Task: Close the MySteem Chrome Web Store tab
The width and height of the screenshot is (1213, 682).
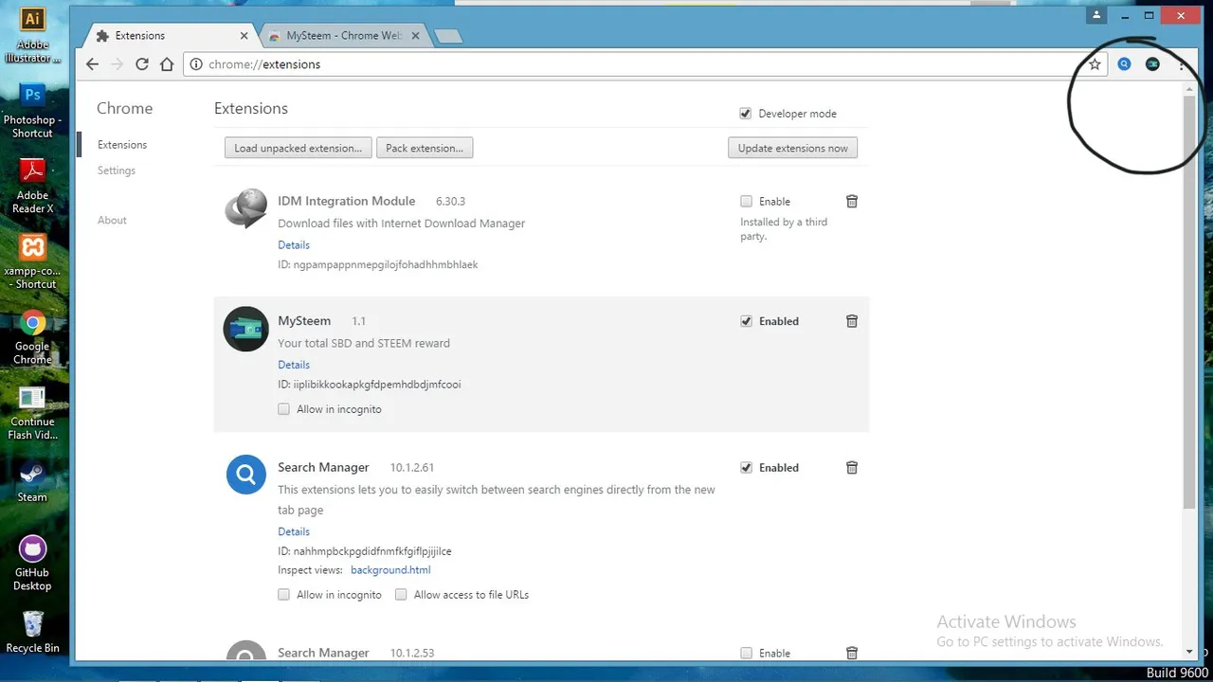Action: point(415,36)
